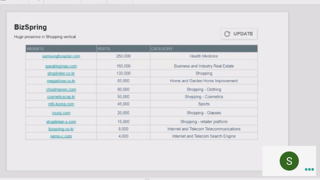Sort by the VISITS column header
320x180 pixels.
(x=104, y=49)
